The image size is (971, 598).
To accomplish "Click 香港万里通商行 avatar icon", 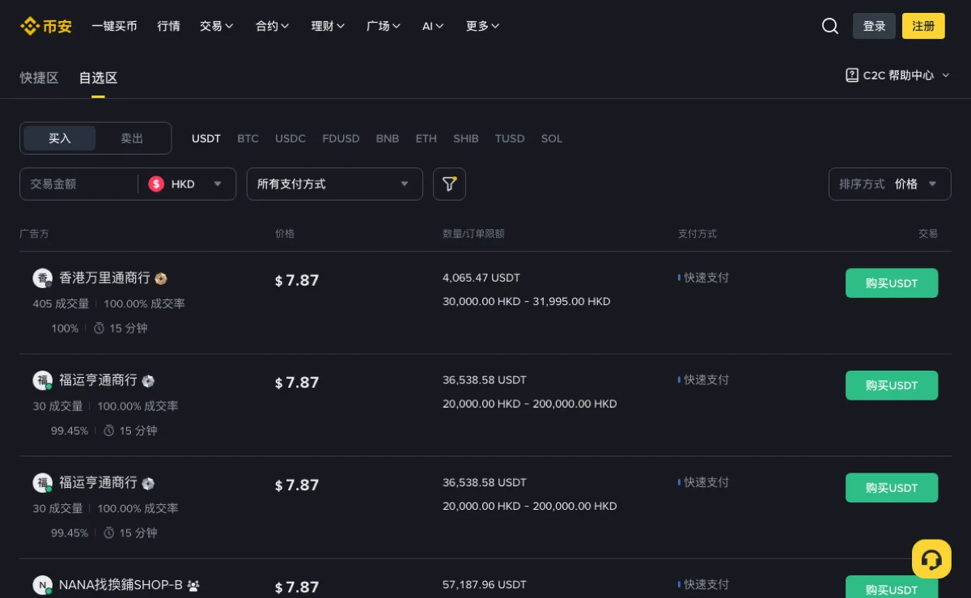I will pos(43,278).
